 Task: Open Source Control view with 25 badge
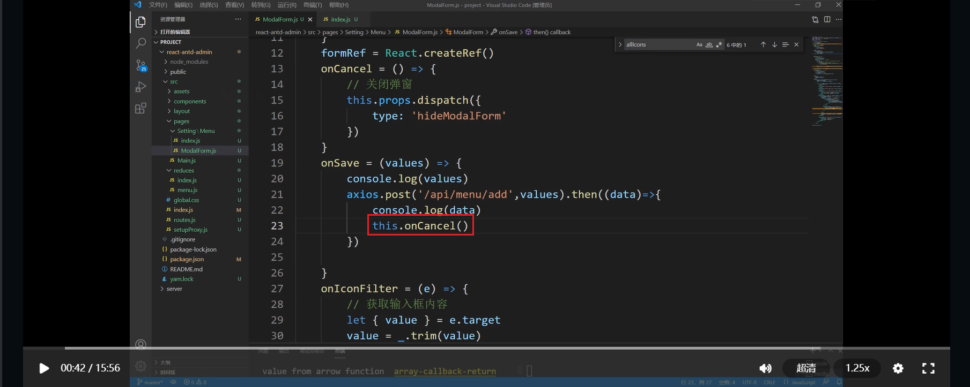coord(141,65)
